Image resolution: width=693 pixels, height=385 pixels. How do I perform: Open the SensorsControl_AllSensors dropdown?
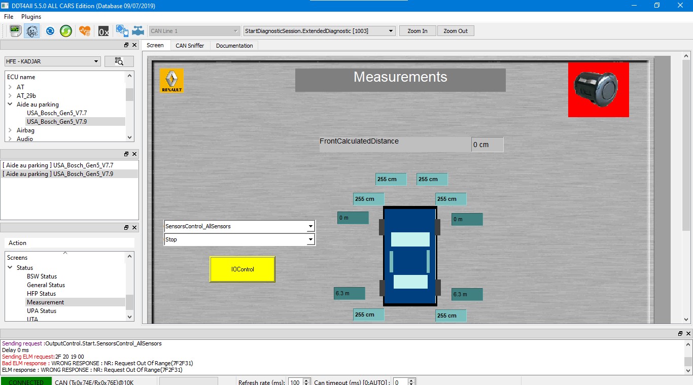239,226
